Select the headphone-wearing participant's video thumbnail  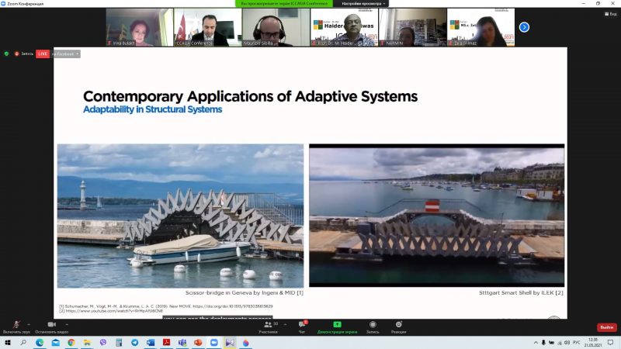[x=276, y=27]
